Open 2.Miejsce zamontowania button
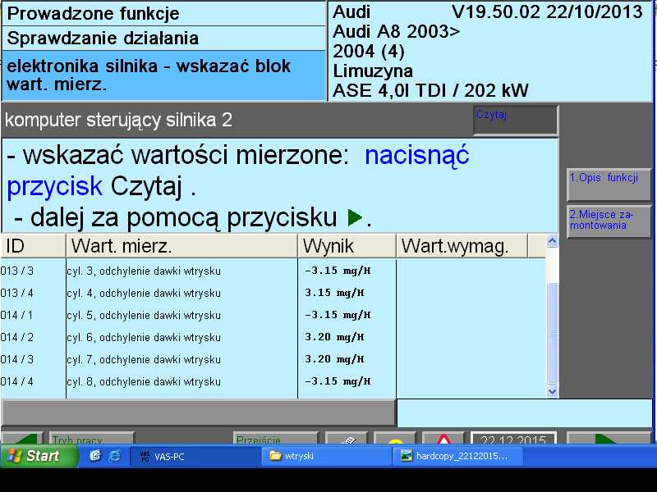 (609, 221)
